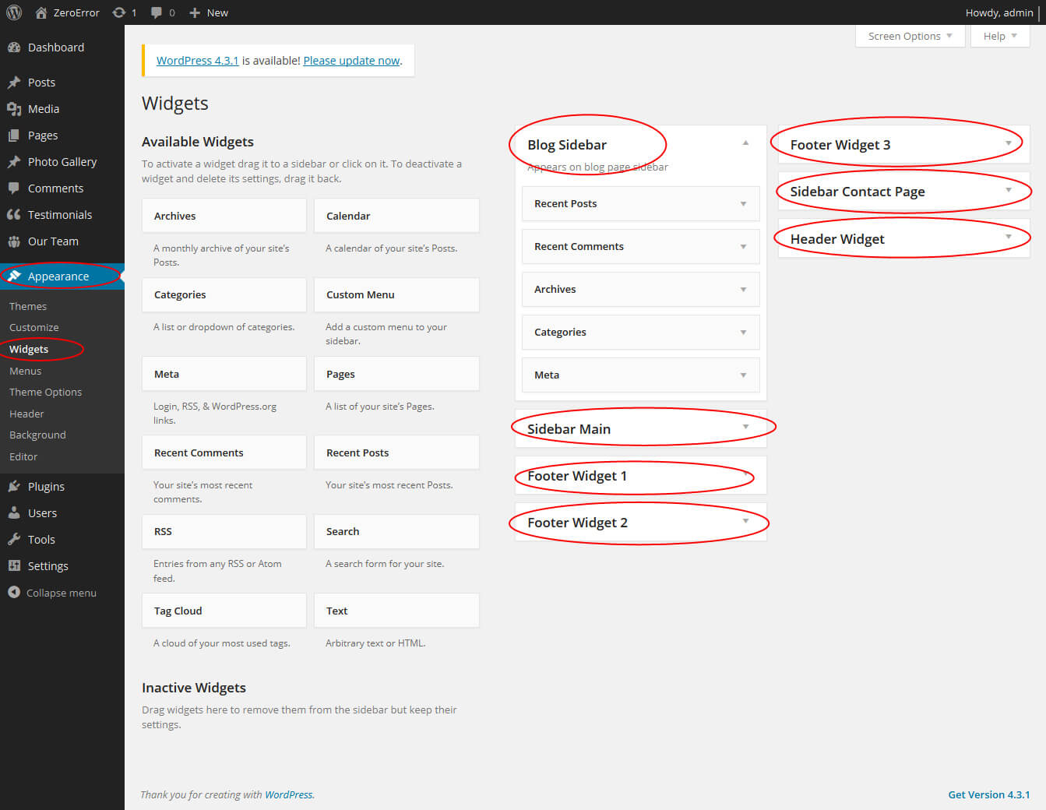The width and height of the screenshot is (1046, 810).
Task: Select the Meta available widget
Action: tap(224, 374)
